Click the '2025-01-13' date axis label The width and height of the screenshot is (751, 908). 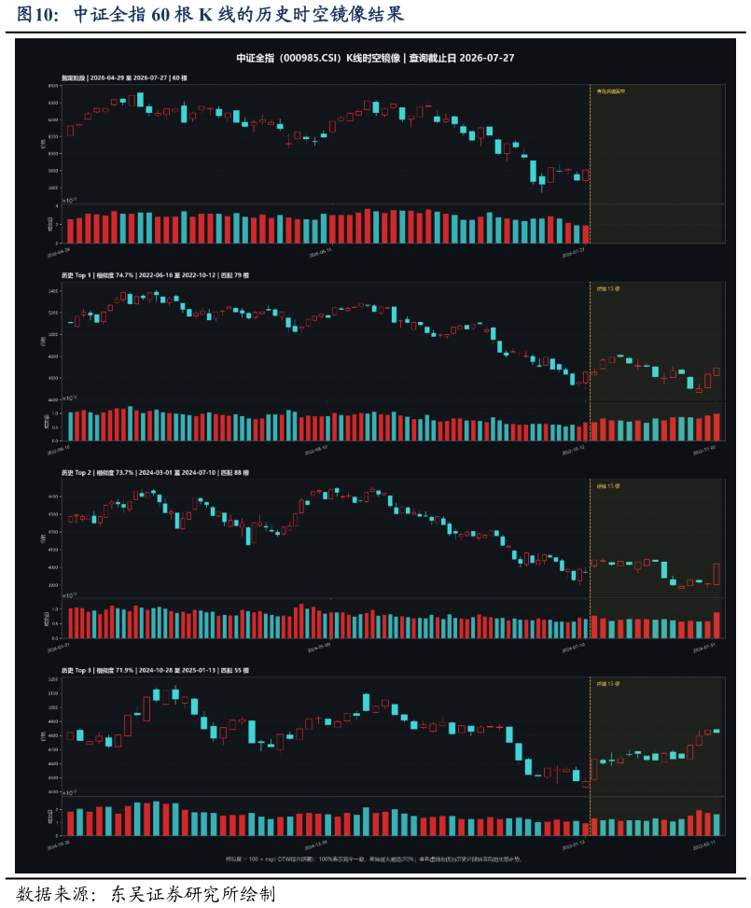(573, 845)
